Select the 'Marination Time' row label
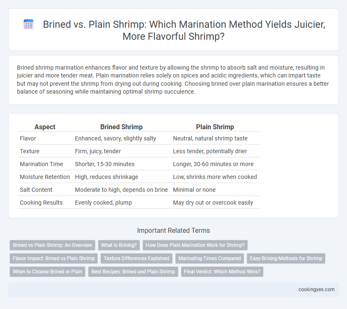 coord(41,164)
